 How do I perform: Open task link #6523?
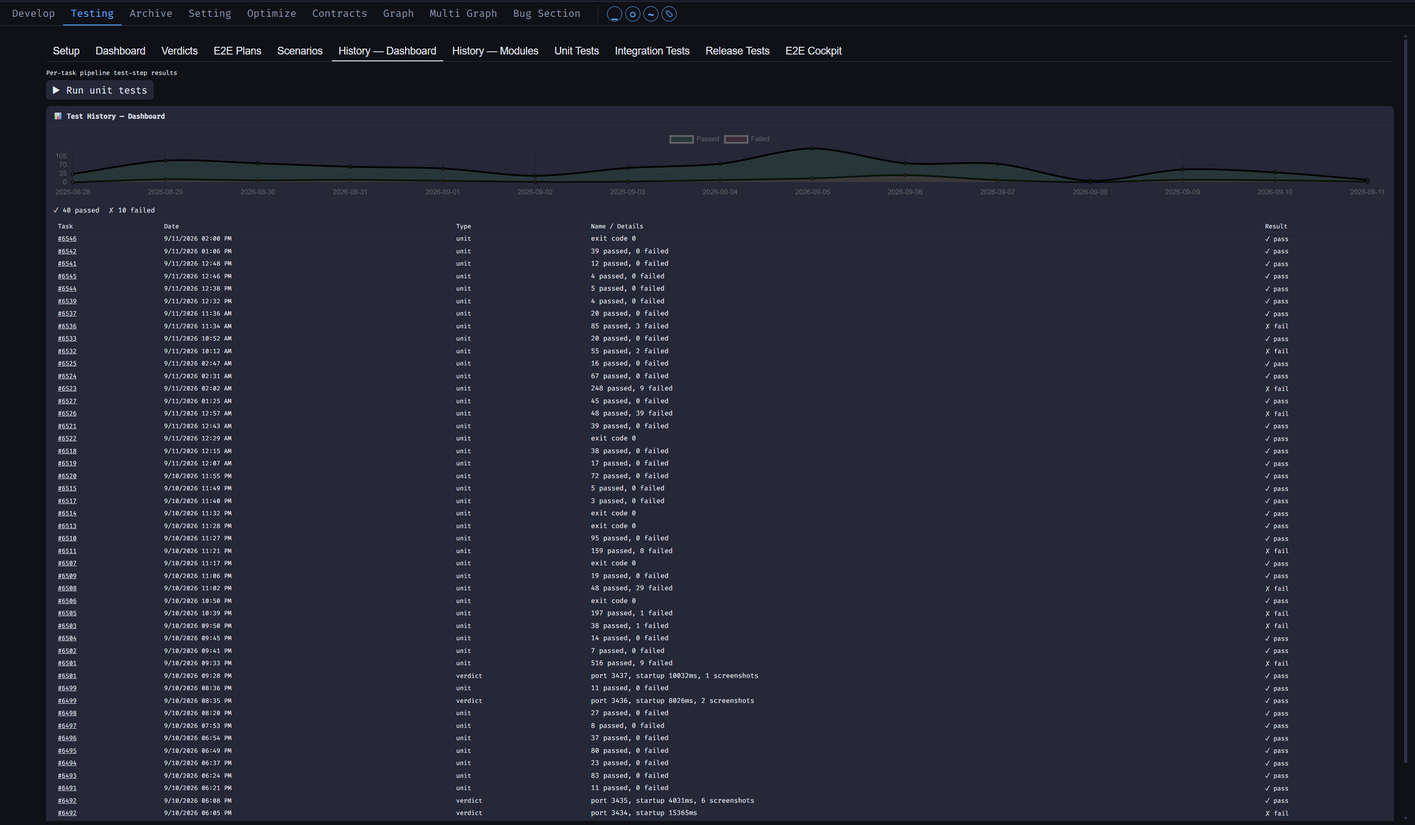click(67, 389)
